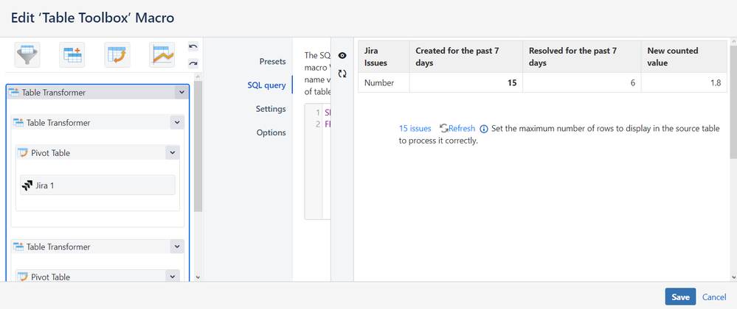Screen dimensions: 737x309
Task: Click the Refresh link
Action: pyautogui.click(x=462, y=129)
